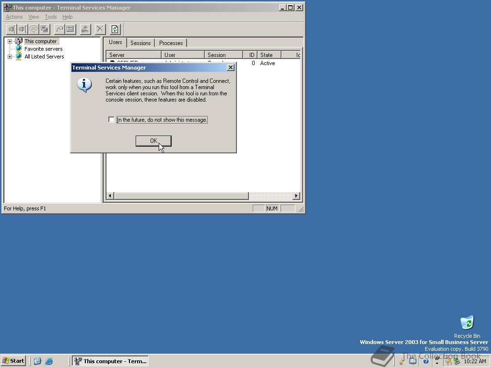Click the All Listed Servers globe icon
Screen dimensions: 491x368
19,57
